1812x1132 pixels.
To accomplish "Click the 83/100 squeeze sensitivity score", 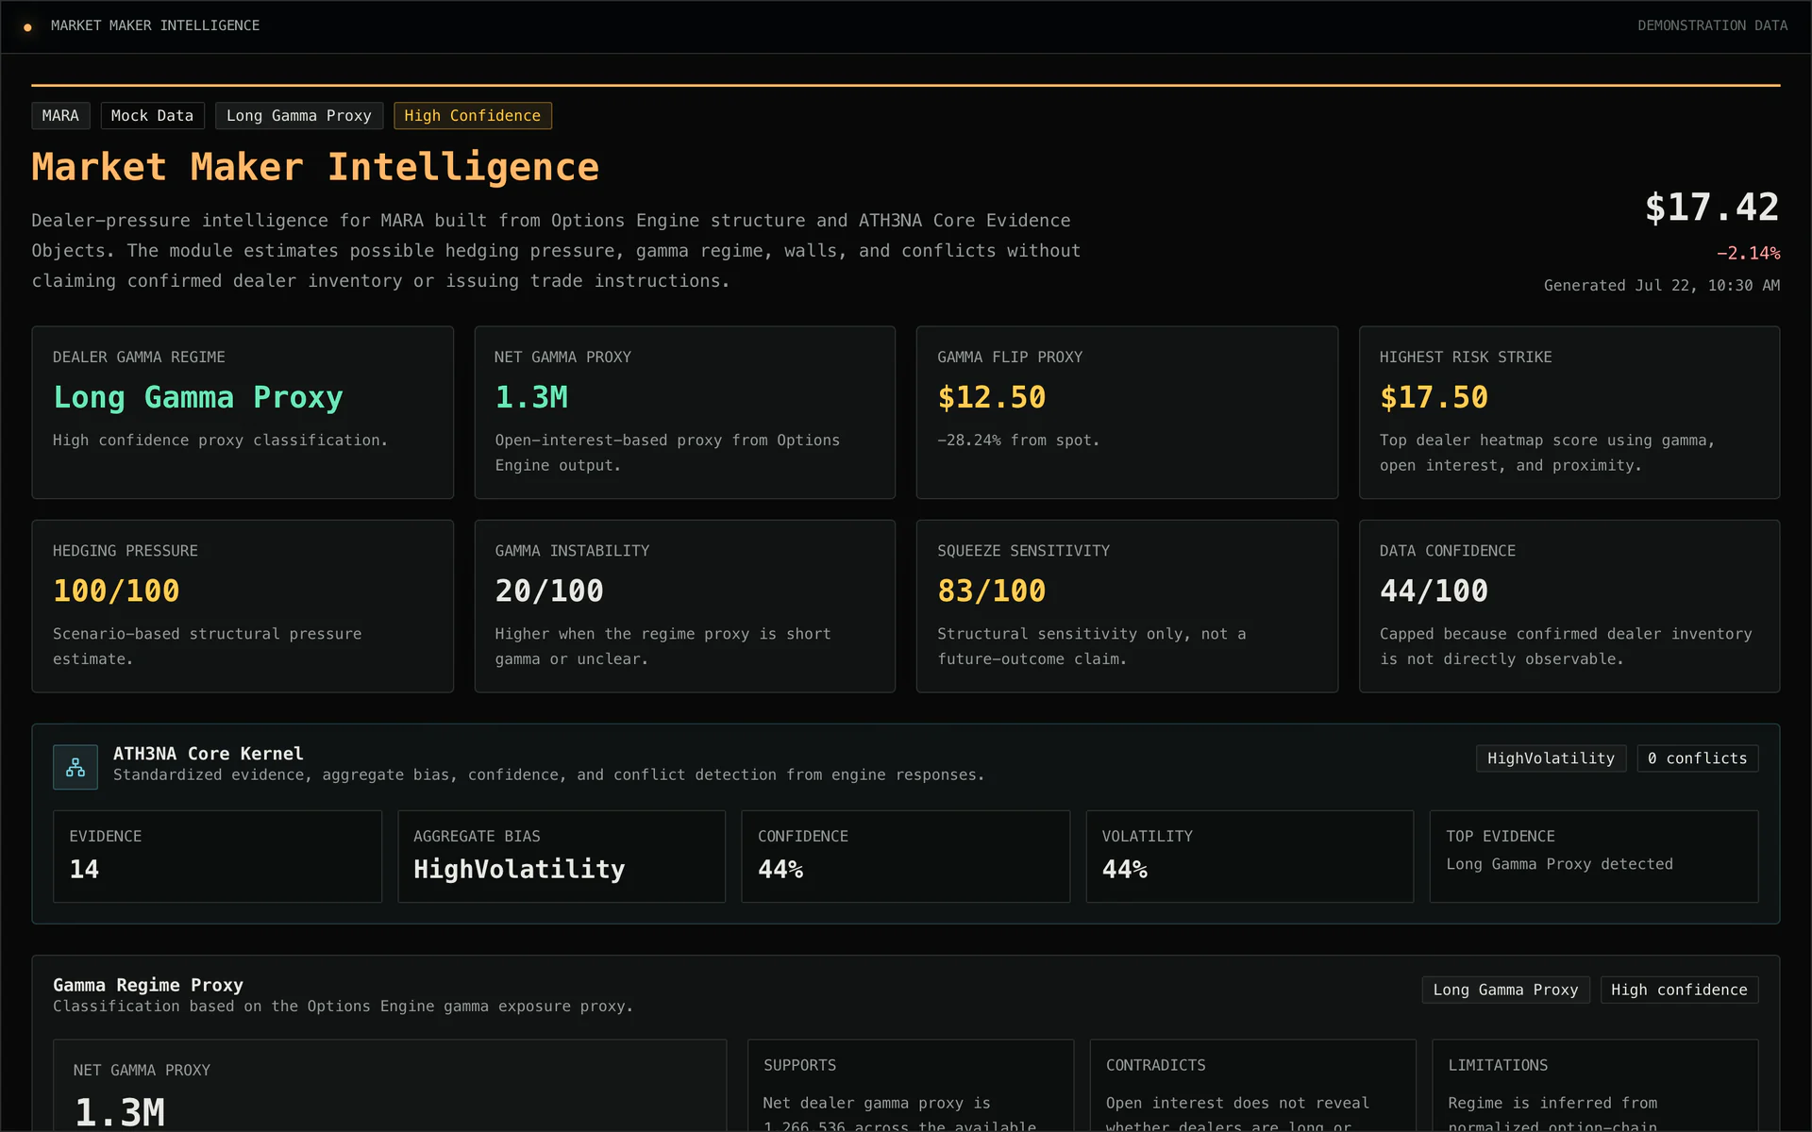I will 991,591.
